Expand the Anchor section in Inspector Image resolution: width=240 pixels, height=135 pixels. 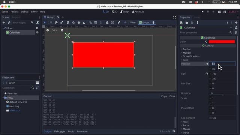click(187, 49)
